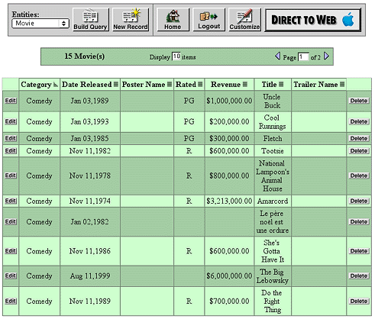Delete the Tootsie record

(x=359, y=151)
